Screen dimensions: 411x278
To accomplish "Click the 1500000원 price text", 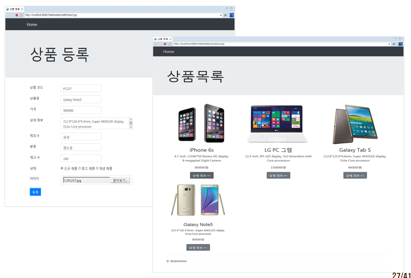I will tap(278, 168).
